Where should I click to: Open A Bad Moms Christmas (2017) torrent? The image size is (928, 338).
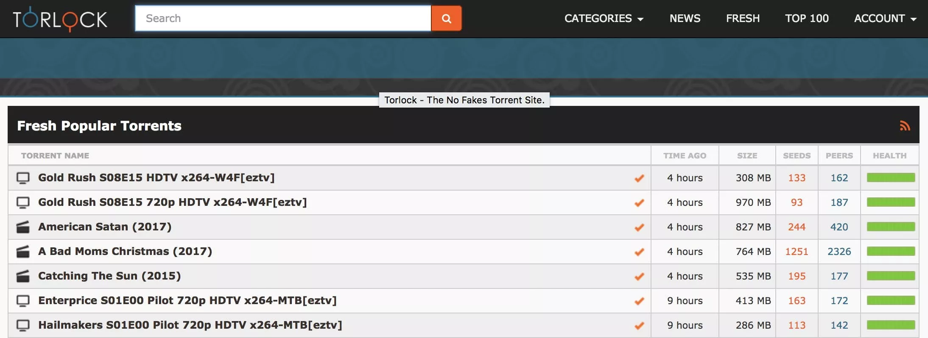click(x=125, y=252)
